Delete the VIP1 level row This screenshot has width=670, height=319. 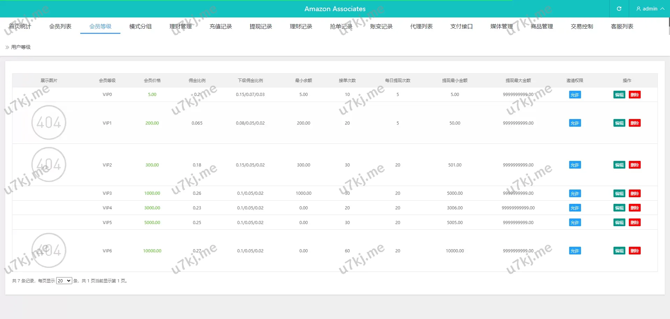(x=634, y=123)
